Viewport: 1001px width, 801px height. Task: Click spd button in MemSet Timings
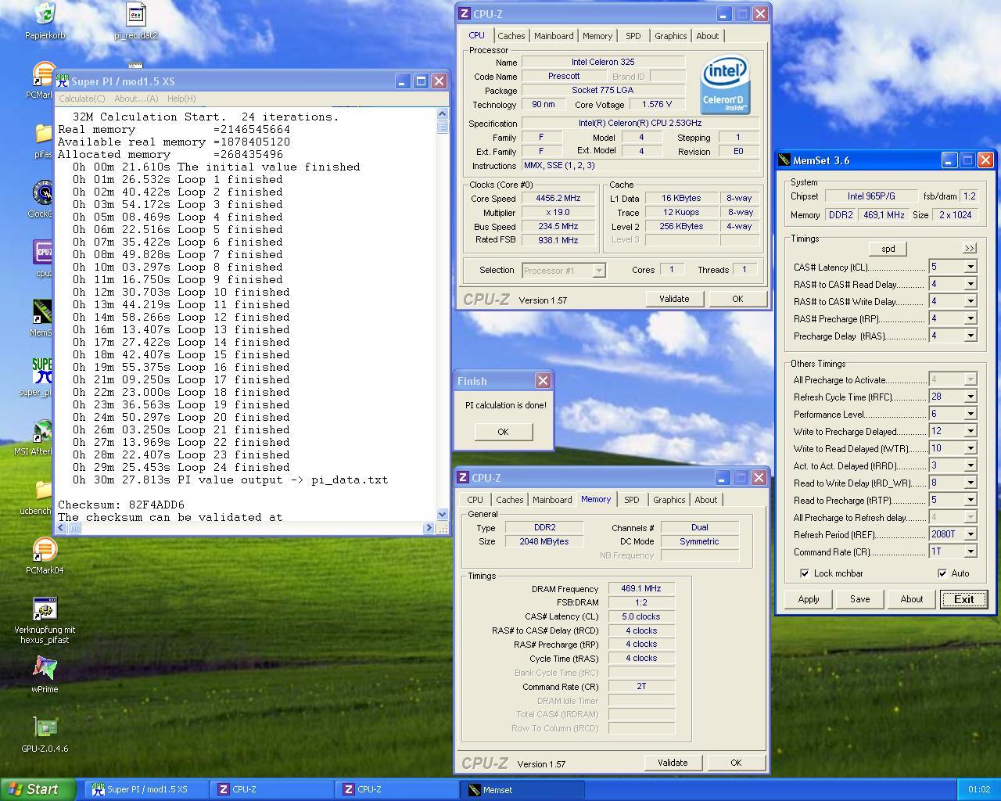888,249
